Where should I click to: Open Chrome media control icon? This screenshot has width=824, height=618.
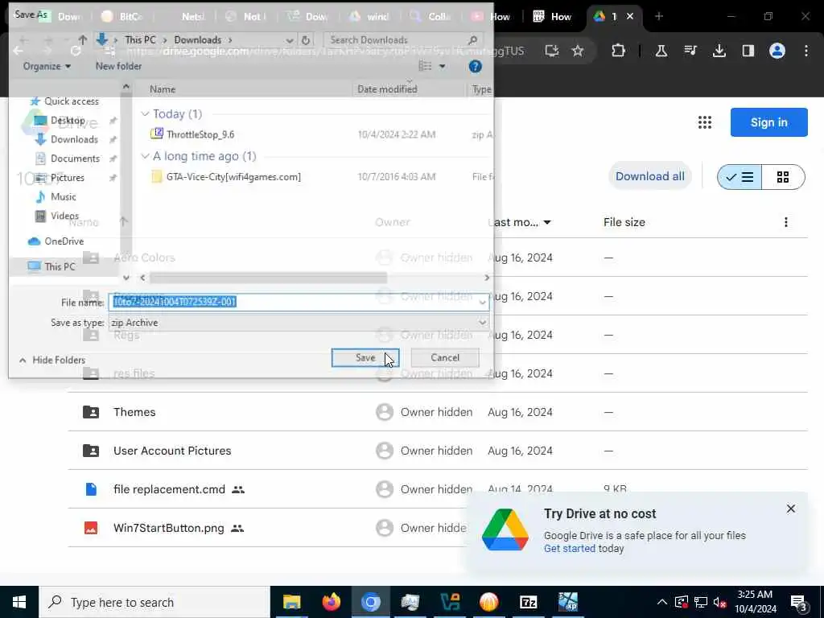coord(690,51)
